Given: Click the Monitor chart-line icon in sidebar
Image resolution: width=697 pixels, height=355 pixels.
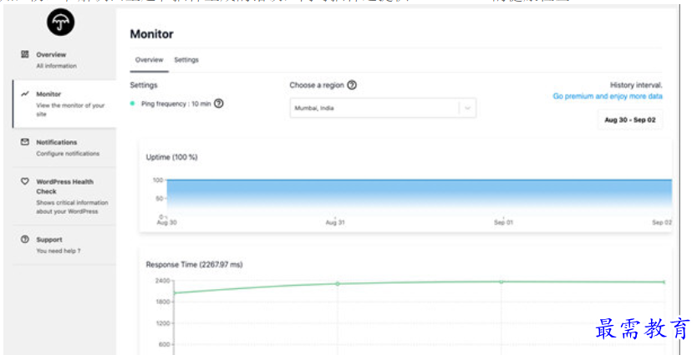Looking at the screenshot, I should [25, 94].
